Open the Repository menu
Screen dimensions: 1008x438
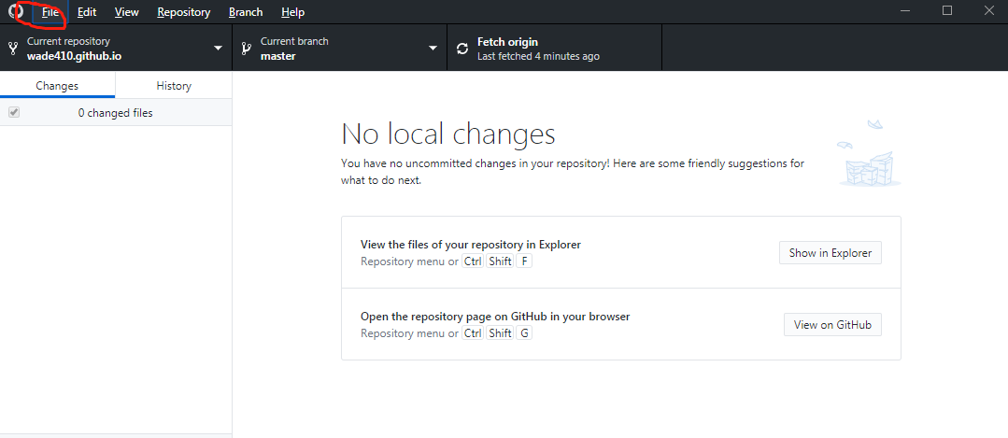pyautogui.click(x=184, y=12)
